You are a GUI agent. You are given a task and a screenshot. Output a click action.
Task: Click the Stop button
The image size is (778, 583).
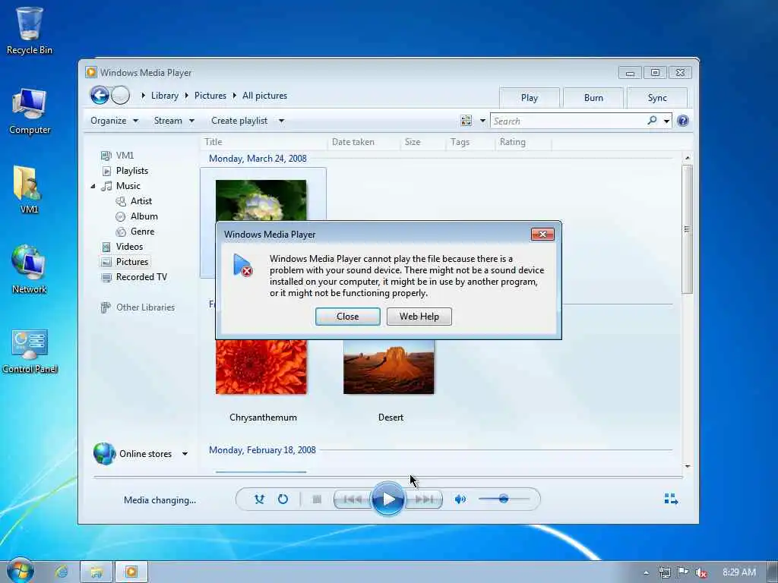point(317,499)
